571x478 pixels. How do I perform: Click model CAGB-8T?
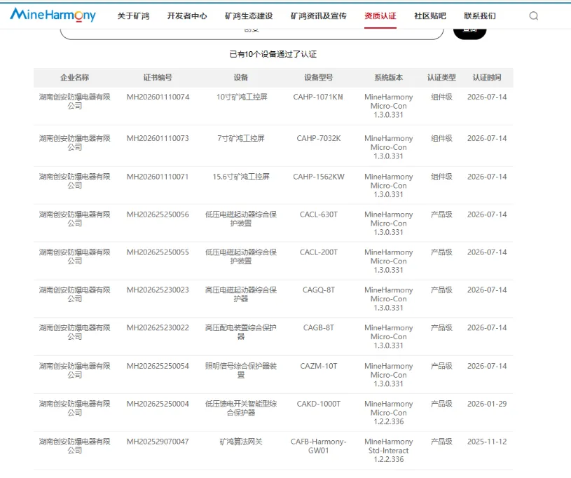[319, 328]
